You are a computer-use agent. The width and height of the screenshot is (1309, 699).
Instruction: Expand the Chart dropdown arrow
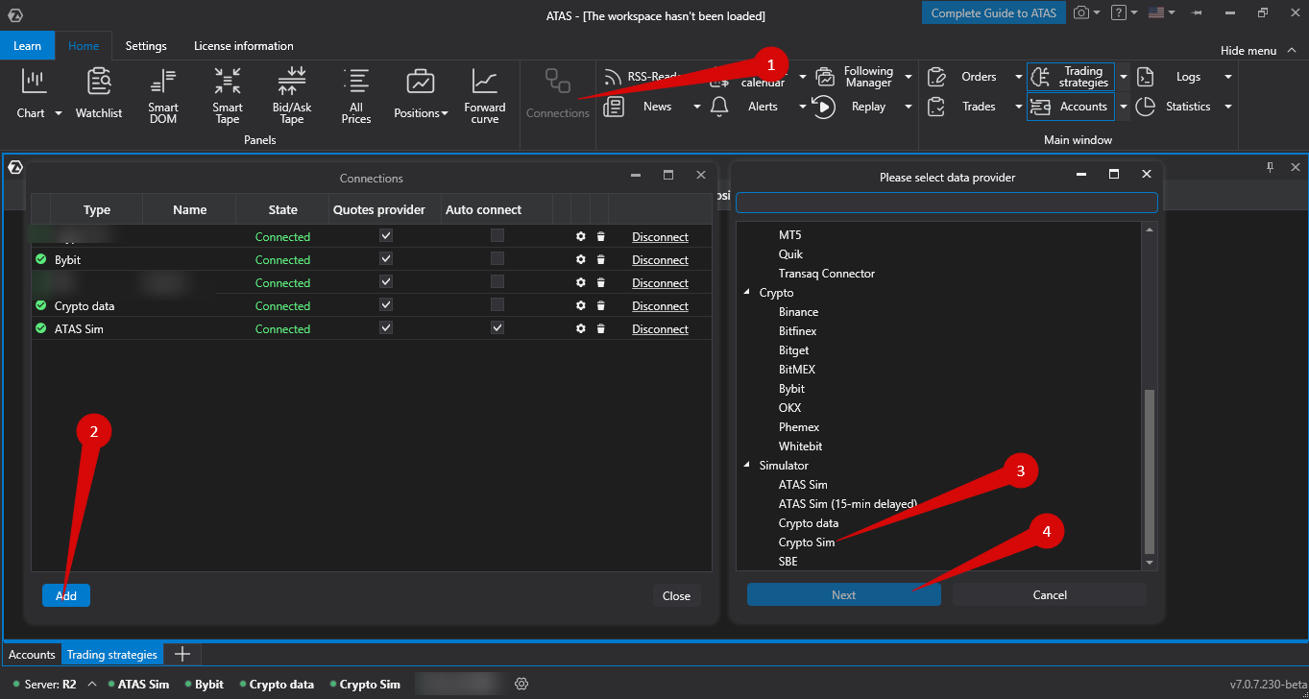tap(58, 113)
